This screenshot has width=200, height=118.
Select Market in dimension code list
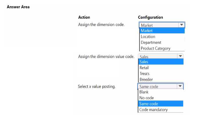pyautogui.click(x=162, y=31)
